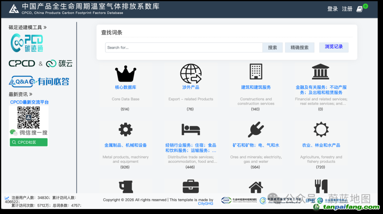Viewport: 383px width, 214px height.
Task: Click into the Search for... input field
Action: coord(184,48)
